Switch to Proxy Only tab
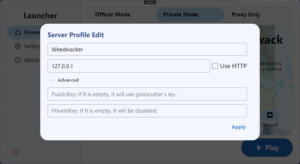Image resolution: width=300 pixels, height=164 pixels. tap(246, 15)
